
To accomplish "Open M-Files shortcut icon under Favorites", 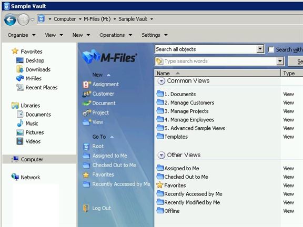I will (20, 78).
